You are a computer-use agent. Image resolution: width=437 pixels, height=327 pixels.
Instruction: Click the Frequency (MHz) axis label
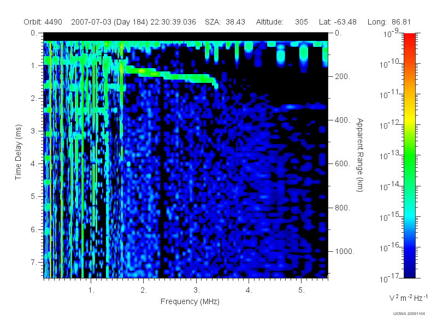pyautogui.click(x=190, y=301)
